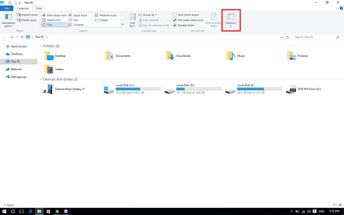Viewport: 344px width, 215px height.
Task: Open the File menu tab
Action: (x=7, y=8)
